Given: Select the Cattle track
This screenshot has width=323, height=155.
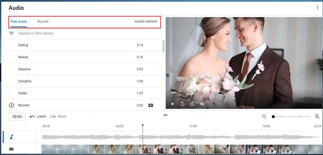Looking at the screenshot, I should pyautogui.click(x=23, y=93).
